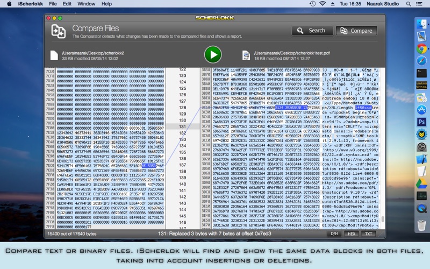Open the File menu
The width and height of the screenshot is (430, 269).
[52, 3]
